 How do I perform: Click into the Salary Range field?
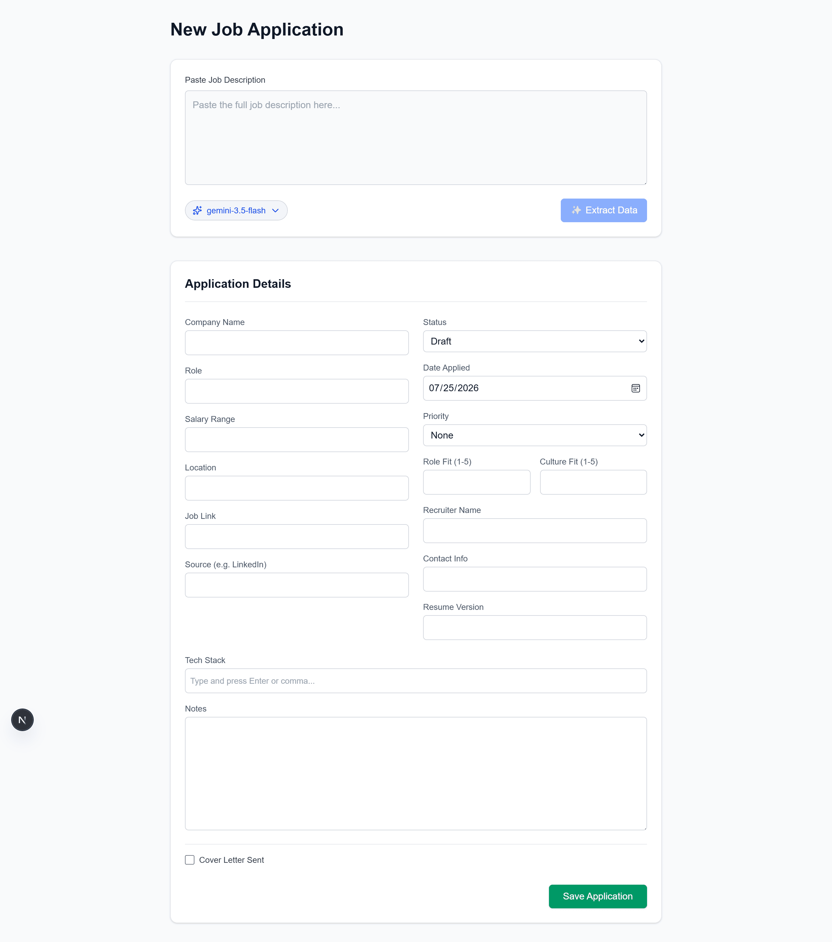pyautogui.click(x=296, y=440)
